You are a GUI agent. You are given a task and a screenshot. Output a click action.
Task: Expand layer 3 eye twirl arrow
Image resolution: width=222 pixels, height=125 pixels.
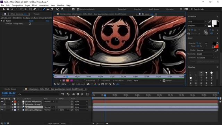[12, 107]
